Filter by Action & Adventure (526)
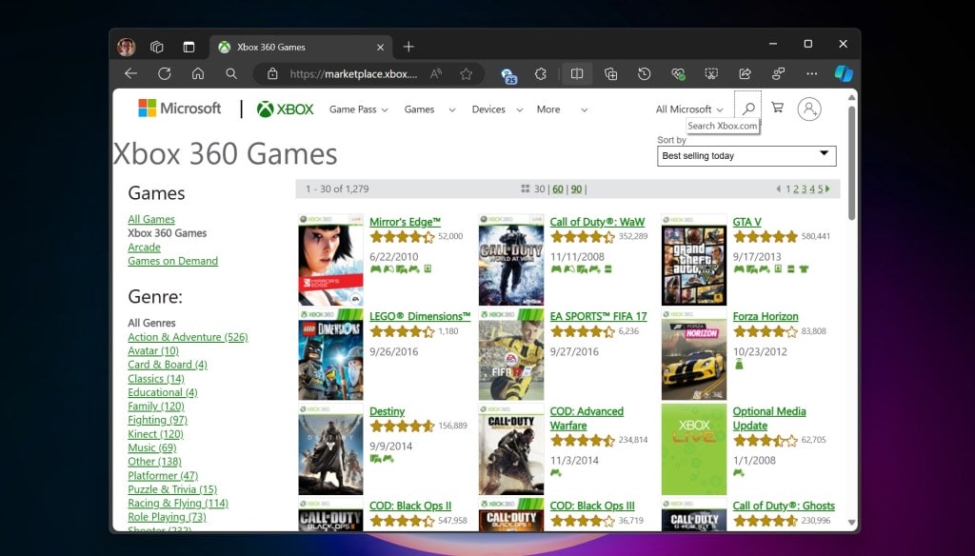 pos(188,336)
